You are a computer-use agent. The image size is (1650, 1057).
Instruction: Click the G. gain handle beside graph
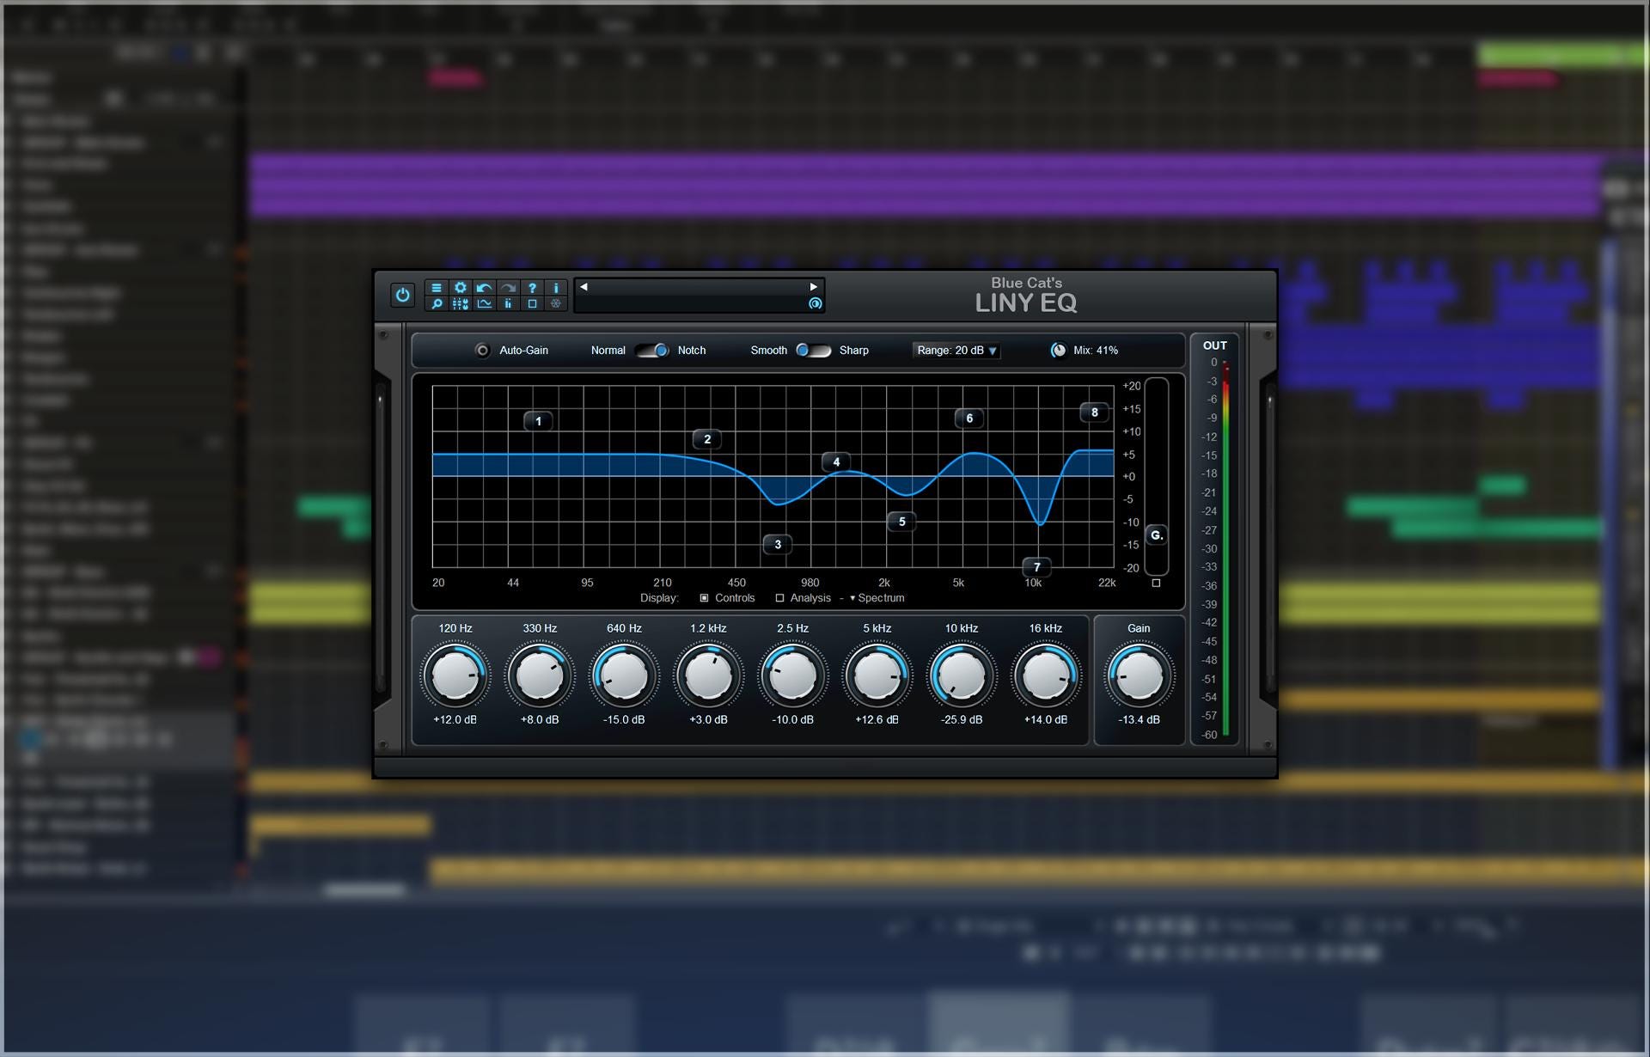coord(1157,535)
